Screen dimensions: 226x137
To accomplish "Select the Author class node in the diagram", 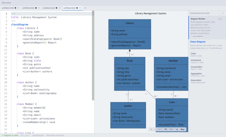I will tap(128, 115).
